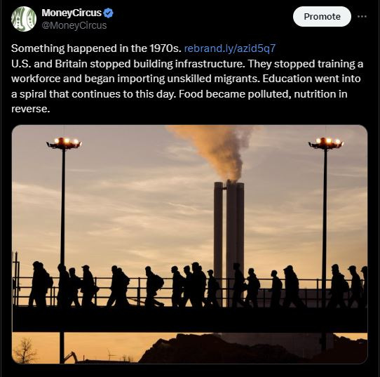Open the MoneyCircus profile avatar
The width and height of the screenshot is (380, 377).
24,19
